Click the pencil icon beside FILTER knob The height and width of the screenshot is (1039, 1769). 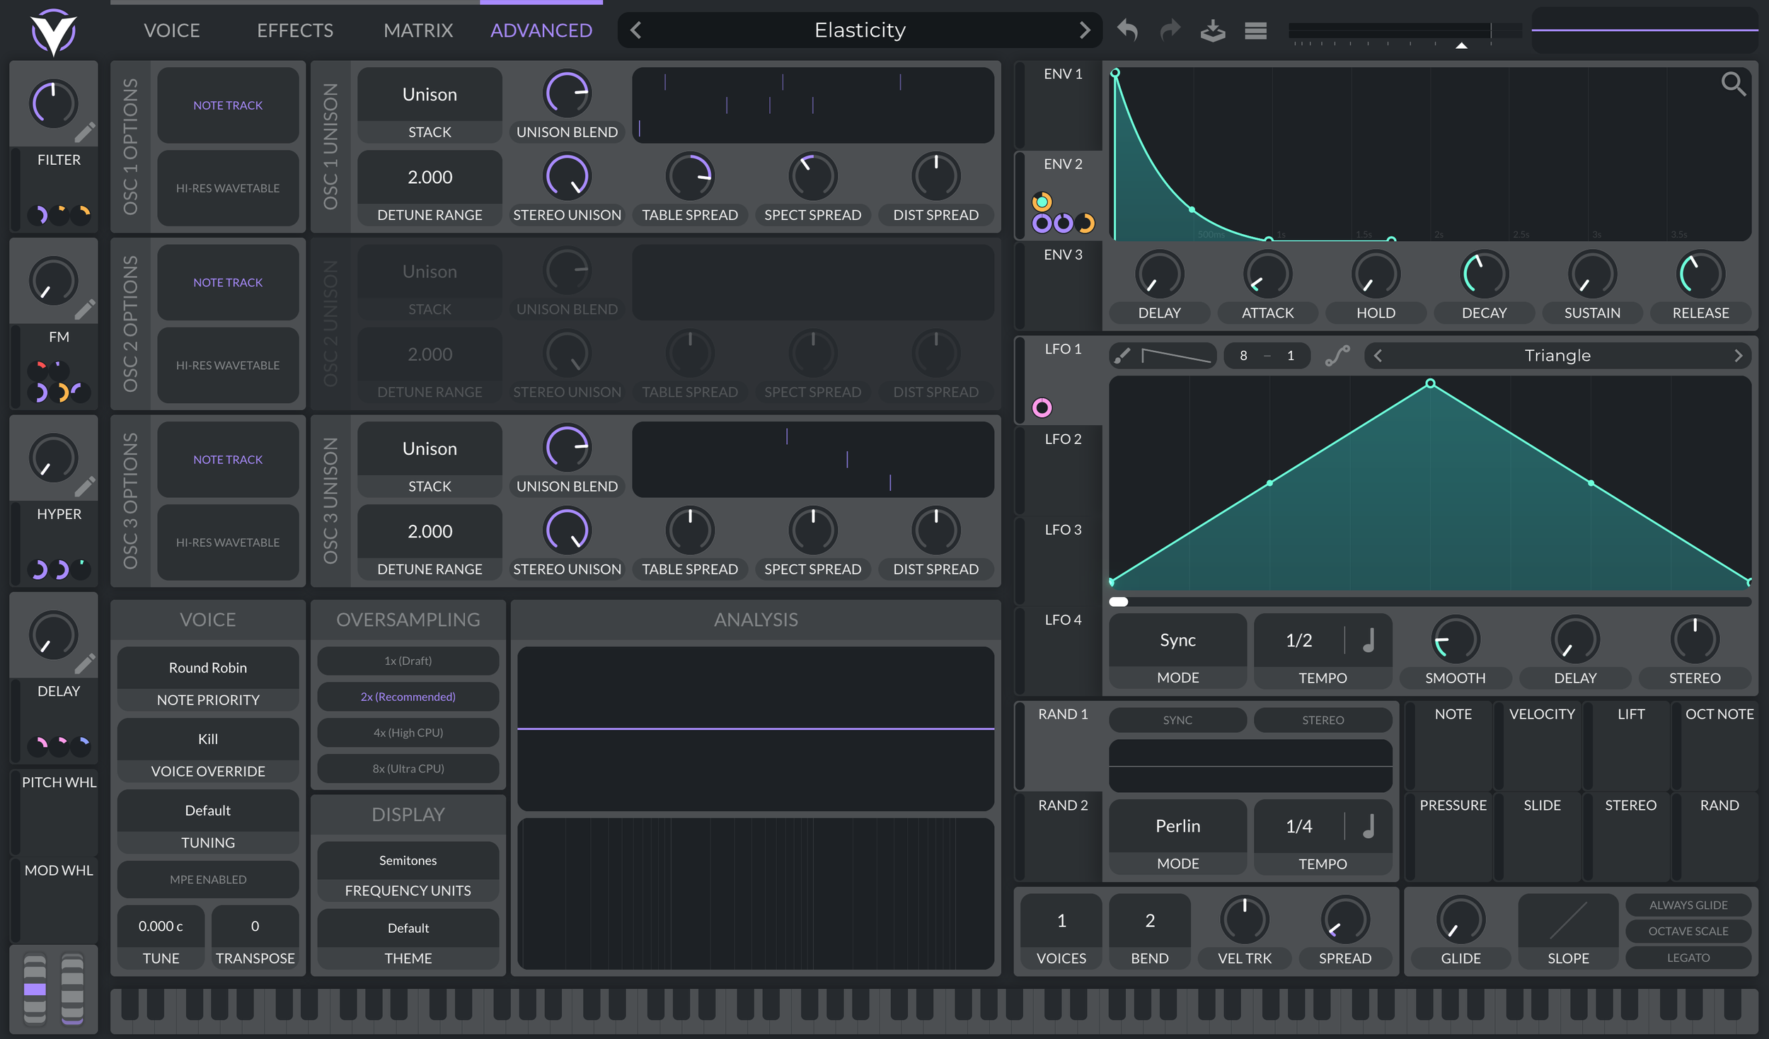coord(85,132)
